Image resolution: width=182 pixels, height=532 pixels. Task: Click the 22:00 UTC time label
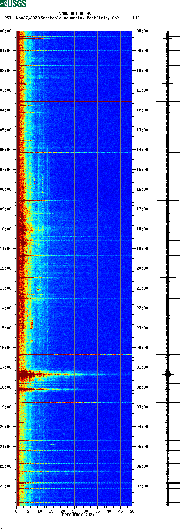pos(142,308)
